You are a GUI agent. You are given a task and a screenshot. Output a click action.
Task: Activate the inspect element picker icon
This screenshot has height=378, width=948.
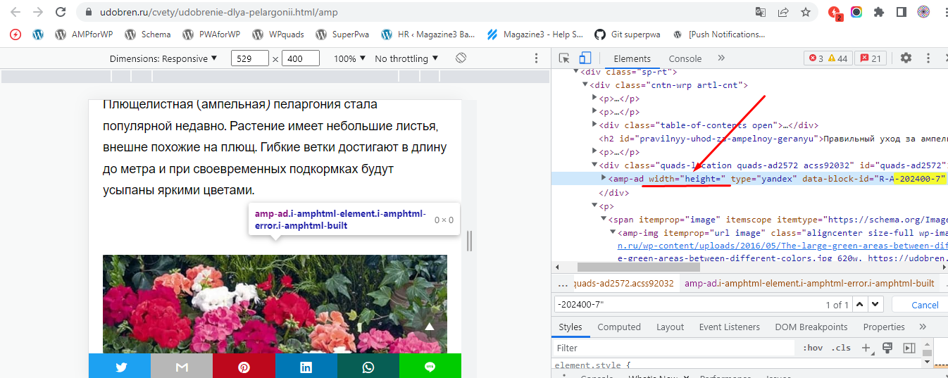tap(564, 58)
